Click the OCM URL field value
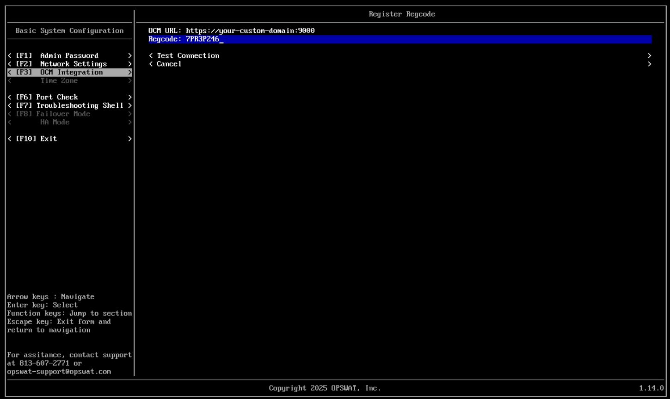The height and width of the screenshot is (399, 670). [250, 31]
